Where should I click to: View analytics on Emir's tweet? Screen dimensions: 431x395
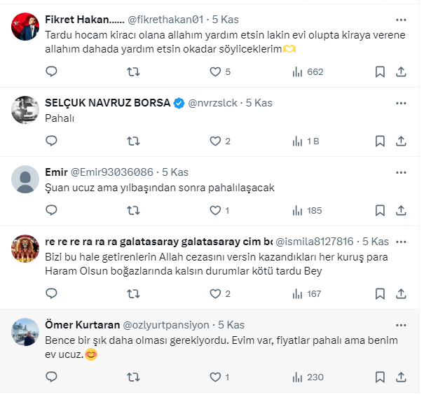pos(306,210)
